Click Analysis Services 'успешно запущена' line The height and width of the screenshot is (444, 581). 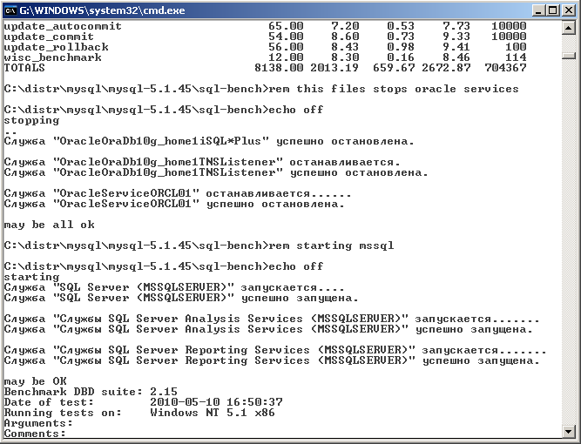[x=268, y=329]
